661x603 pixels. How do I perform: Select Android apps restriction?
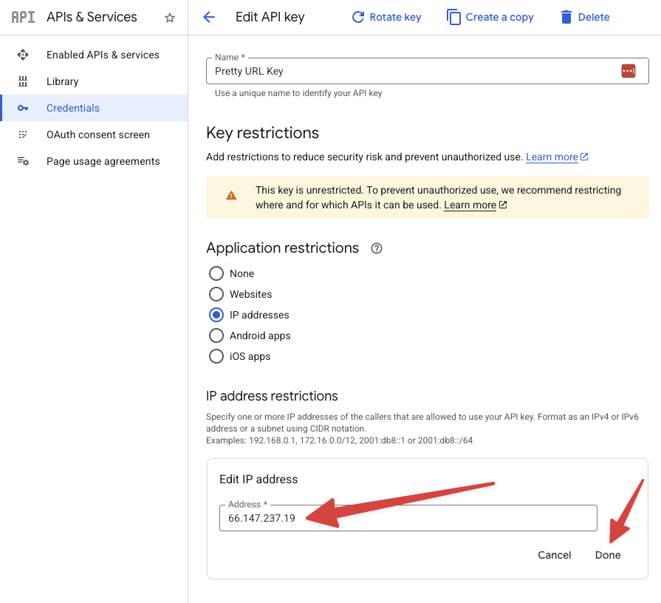(x=216, y=335)
